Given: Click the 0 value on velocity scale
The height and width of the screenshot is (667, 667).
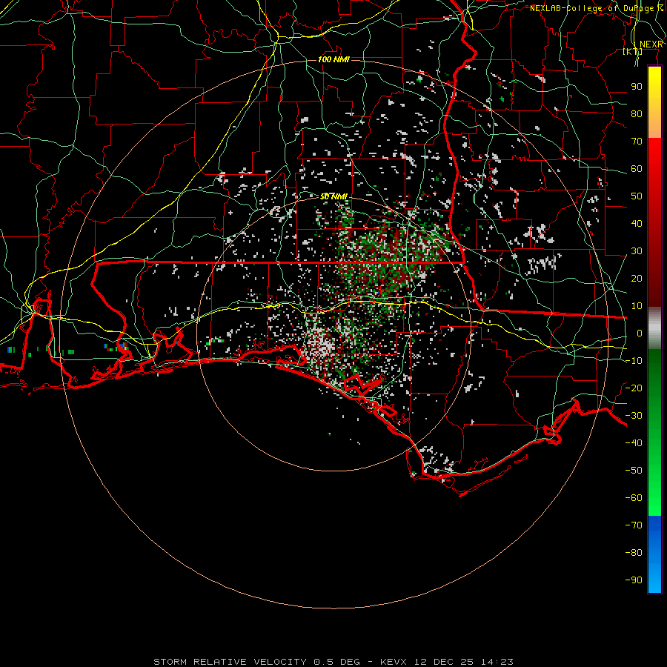Looking at the screenshot, I should click(640, 333).
